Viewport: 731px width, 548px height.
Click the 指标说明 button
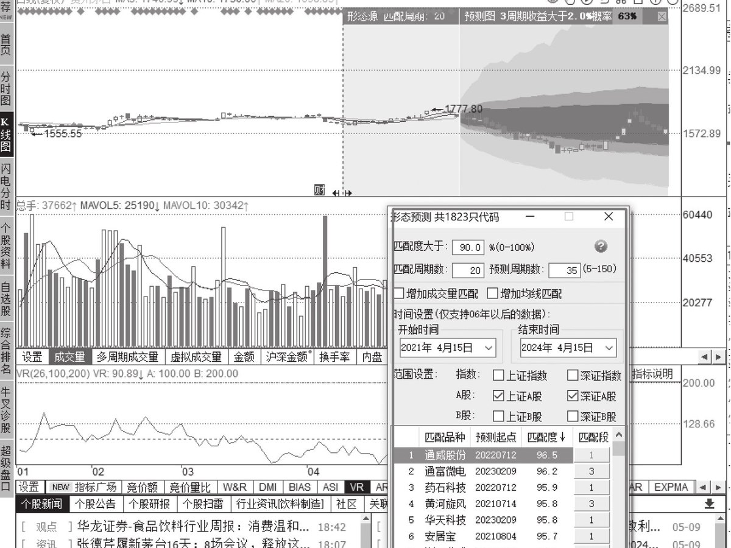652,373
